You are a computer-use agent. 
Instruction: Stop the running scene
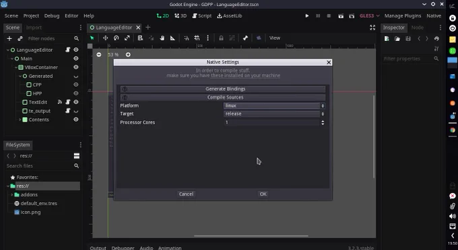(329, 15)
